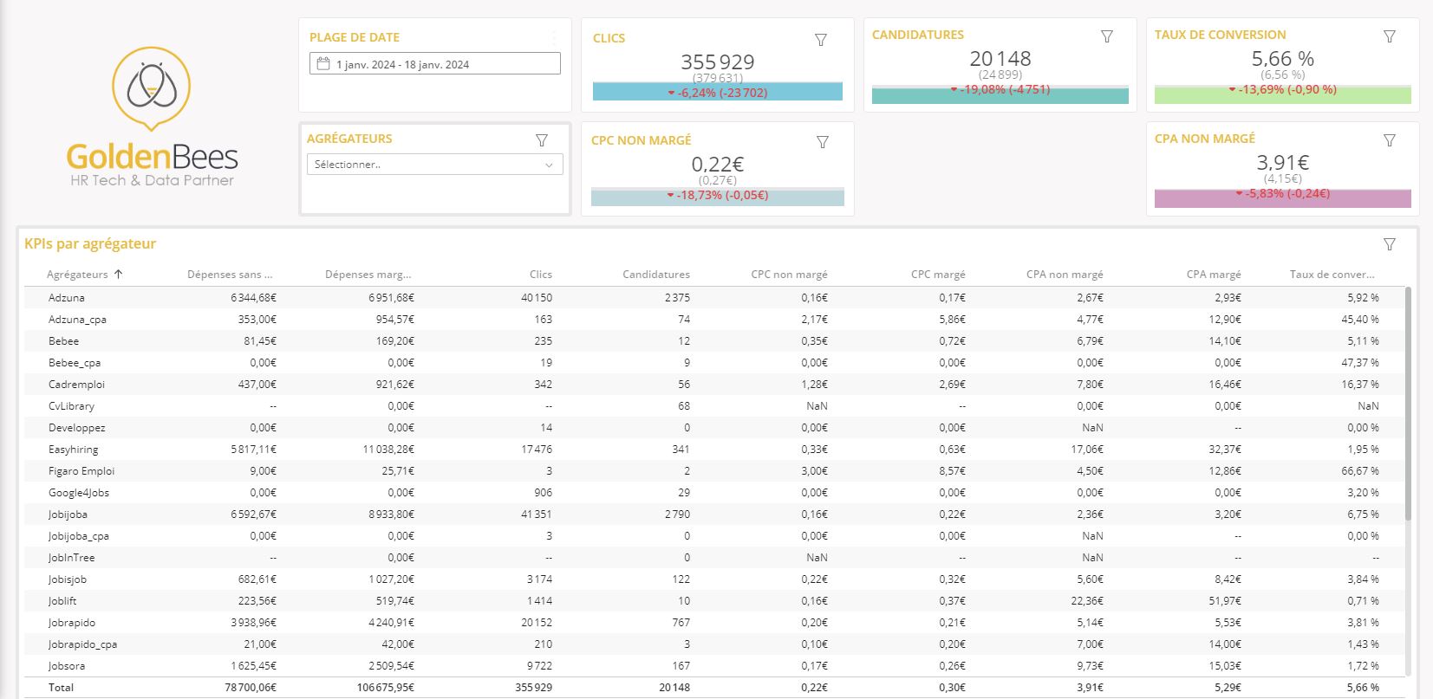Select the Jobsora row name
The height and width of the screenshot is (699, 1433).
coord(67,666)
